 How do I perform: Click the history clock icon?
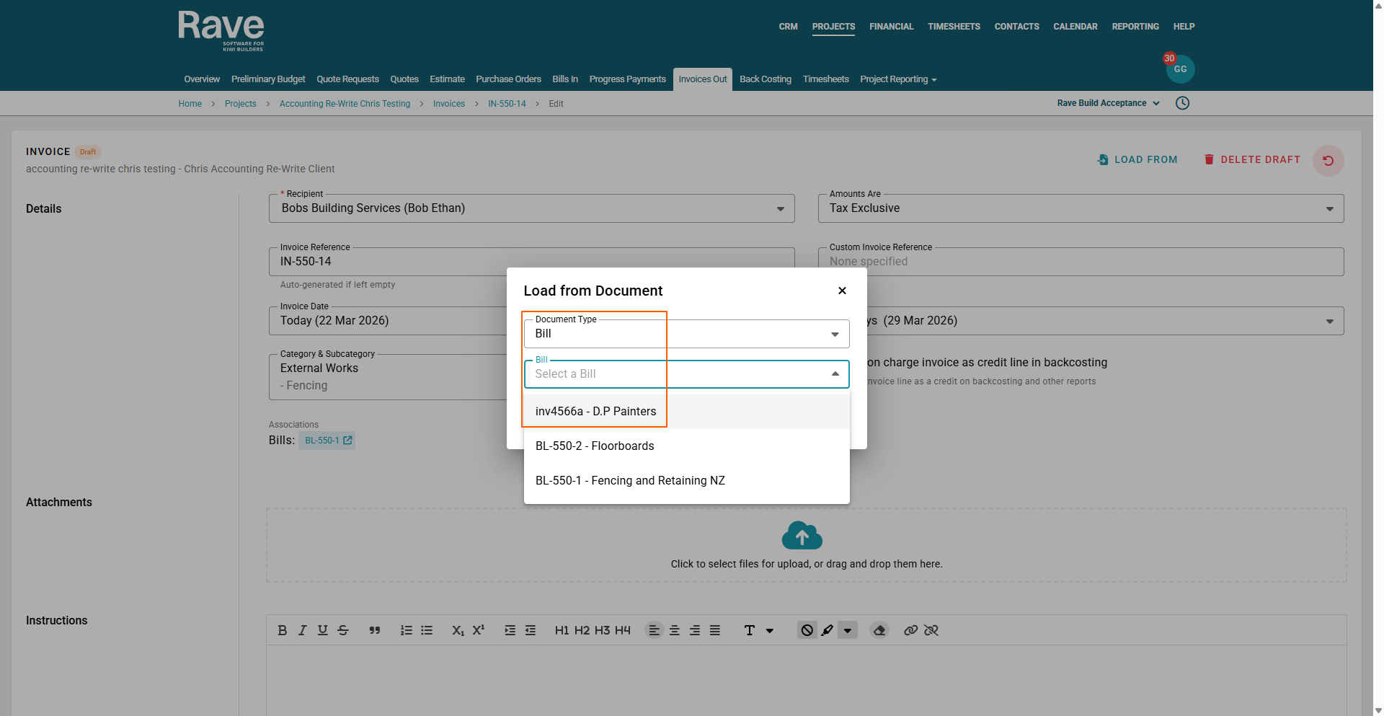[x=1182, y=103]
